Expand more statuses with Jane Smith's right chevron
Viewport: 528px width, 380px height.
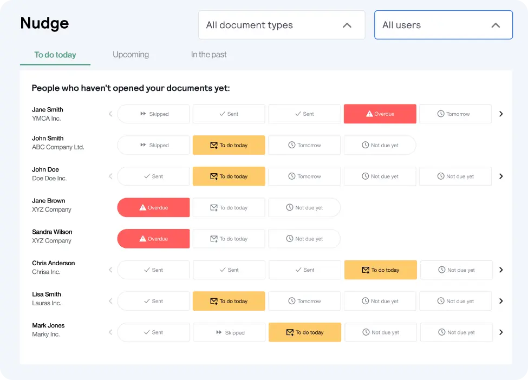(501, 114)
